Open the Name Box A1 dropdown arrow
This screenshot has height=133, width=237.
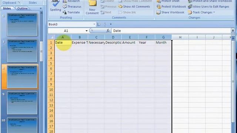(86, 31)
